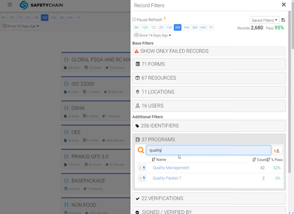294x214 pixels.
Task: Open the Global FSQA and RC program card
Action: [96, 63]
